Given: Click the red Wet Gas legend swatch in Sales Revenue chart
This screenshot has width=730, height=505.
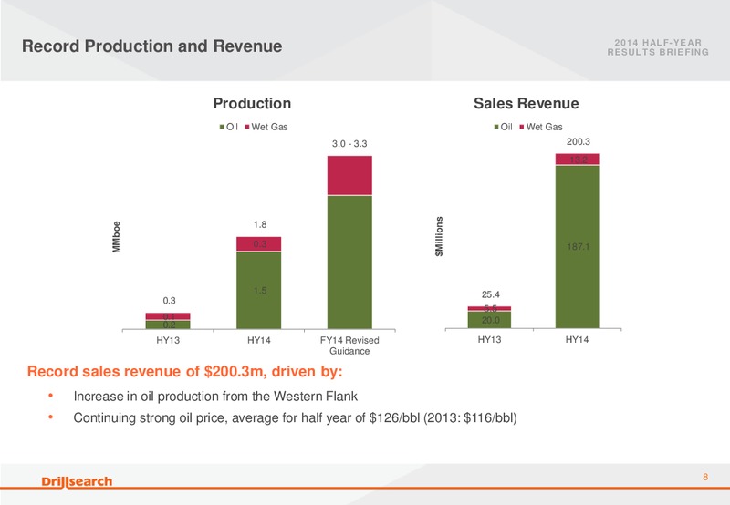Looking at the screenshot, I should click(x=522, y=127).
